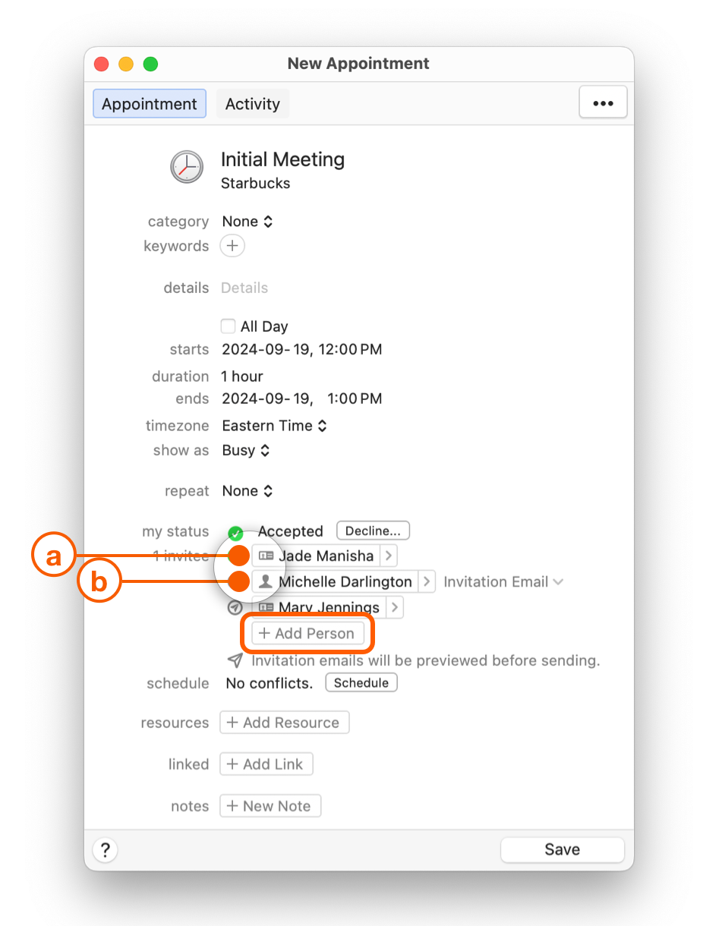This screenshot has width=703, height=926.
Task: Click the send icon beside Mary Jennings
Action: [235, 608]
